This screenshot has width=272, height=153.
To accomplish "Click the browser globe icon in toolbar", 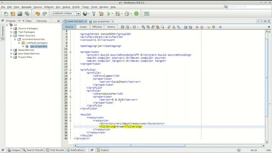I will point(85,14).
